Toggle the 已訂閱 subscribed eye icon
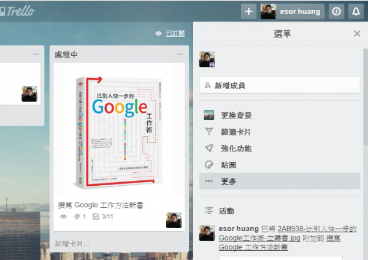The height and width of the screenshot is (260, 368). click(x=158, y=34)
